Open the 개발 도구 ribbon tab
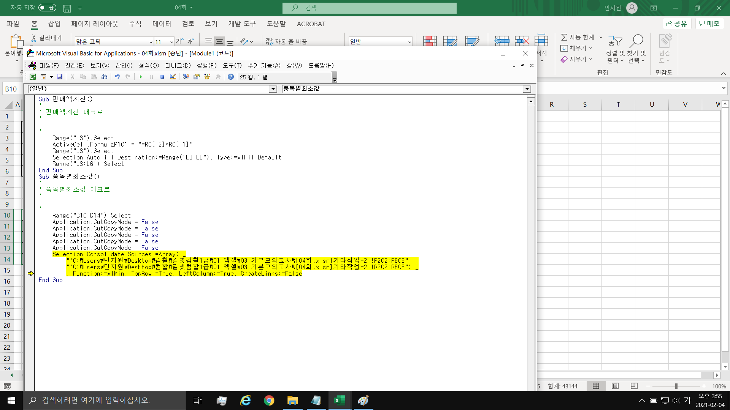Image resolution: width=730 pixels, height=410 pixels. click(242, 24)
